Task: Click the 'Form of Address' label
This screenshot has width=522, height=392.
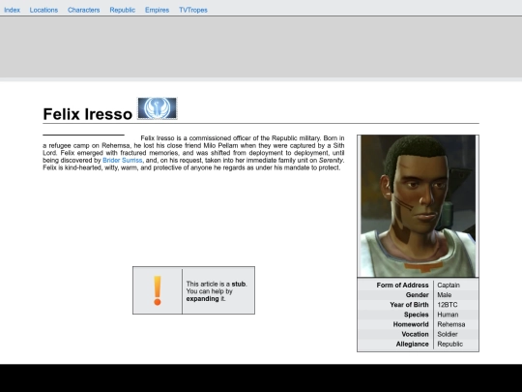Action: (x=402, y=286)
